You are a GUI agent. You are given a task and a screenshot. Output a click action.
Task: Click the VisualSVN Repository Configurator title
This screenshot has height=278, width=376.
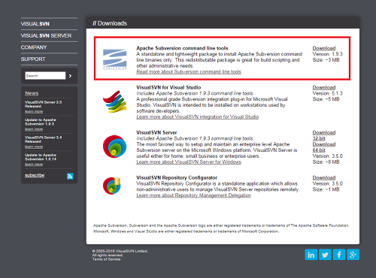[x=177, y=177]
